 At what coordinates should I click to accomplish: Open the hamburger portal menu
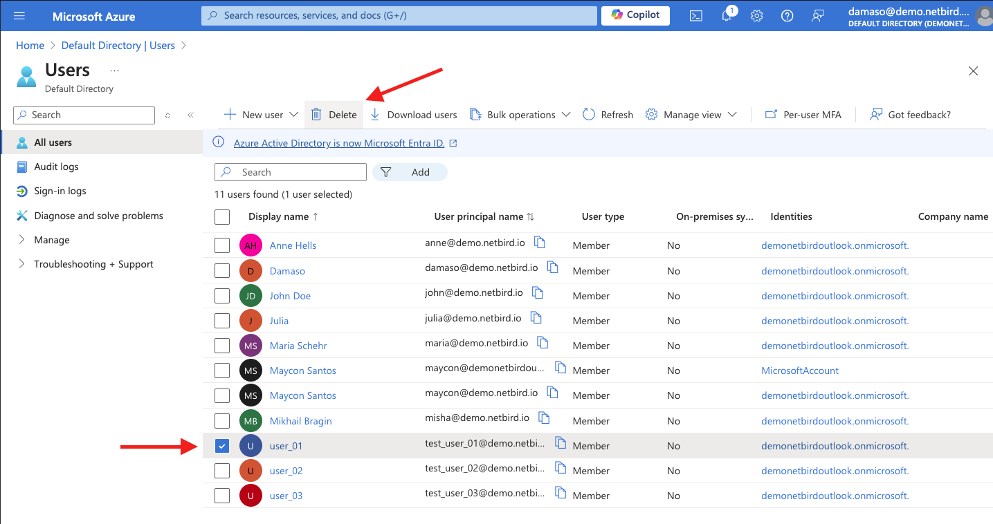19,16
